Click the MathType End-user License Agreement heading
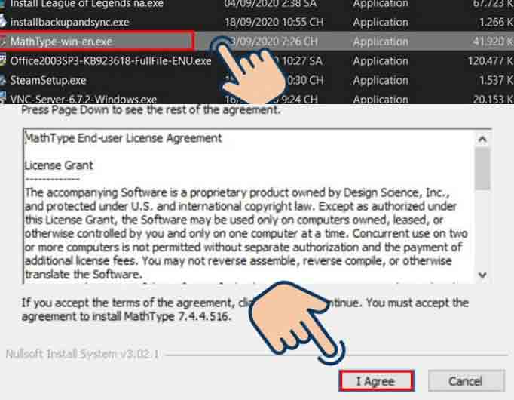This screenshot has width=514, height=400. pos(124,138)
